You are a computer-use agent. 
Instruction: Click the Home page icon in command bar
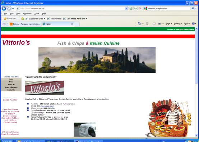point(139,24)
